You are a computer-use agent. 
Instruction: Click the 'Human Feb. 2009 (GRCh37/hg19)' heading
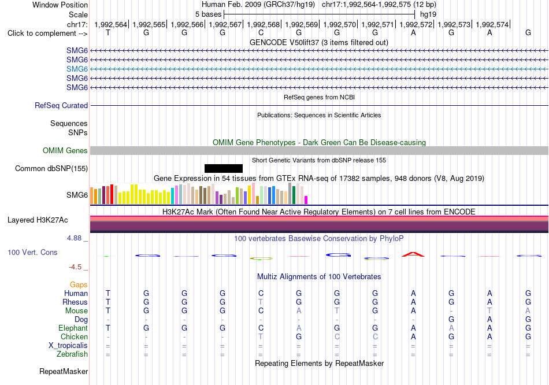tap(258, 5)
